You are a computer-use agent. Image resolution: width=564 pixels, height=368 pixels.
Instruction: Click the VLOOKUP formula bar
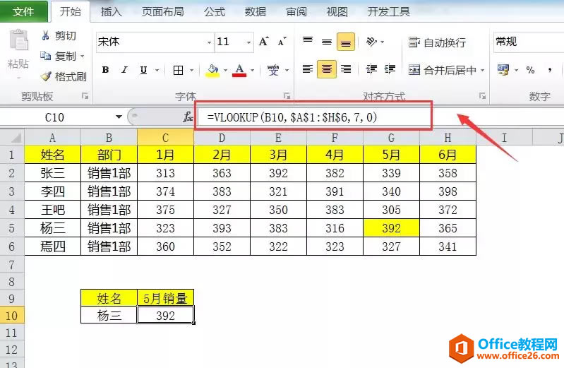tap(313, 117)
